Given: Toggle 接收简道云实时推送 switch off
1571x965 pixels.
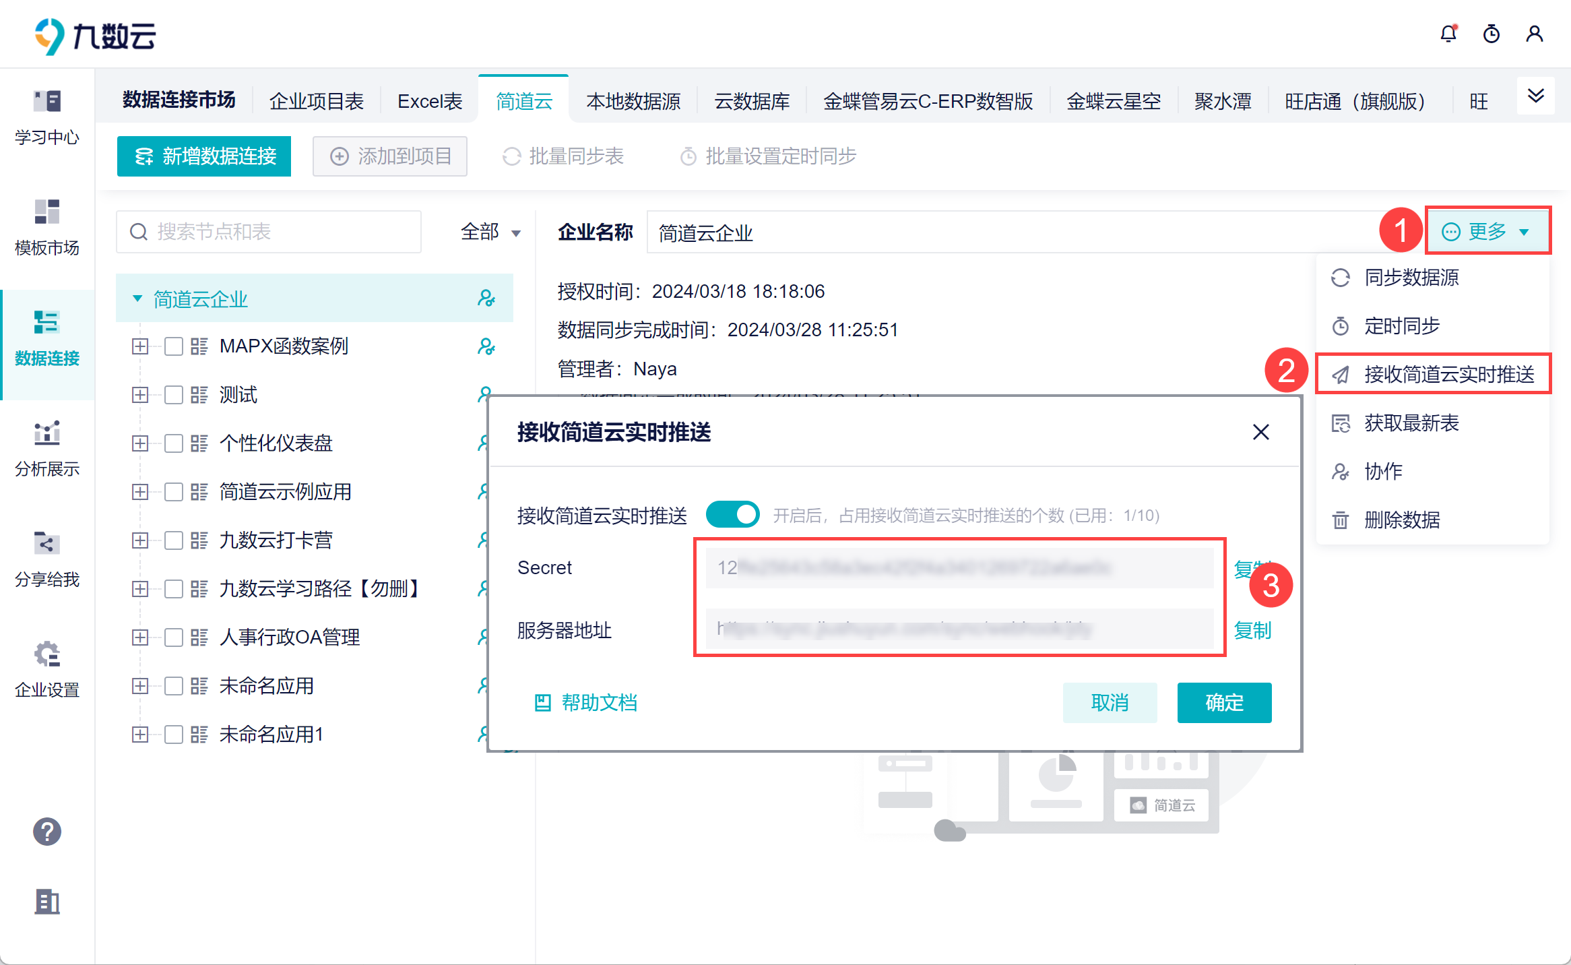Looking at the screenshot, I should pos(732,515).
